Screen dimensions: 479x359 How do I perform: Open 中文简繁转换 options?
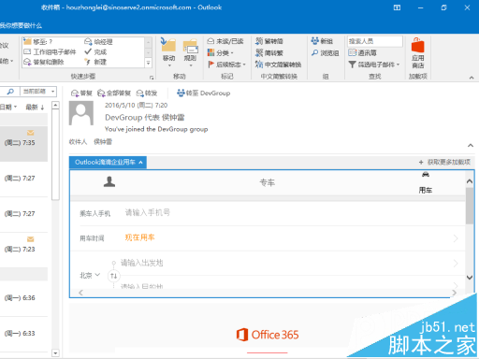[278, 65]
